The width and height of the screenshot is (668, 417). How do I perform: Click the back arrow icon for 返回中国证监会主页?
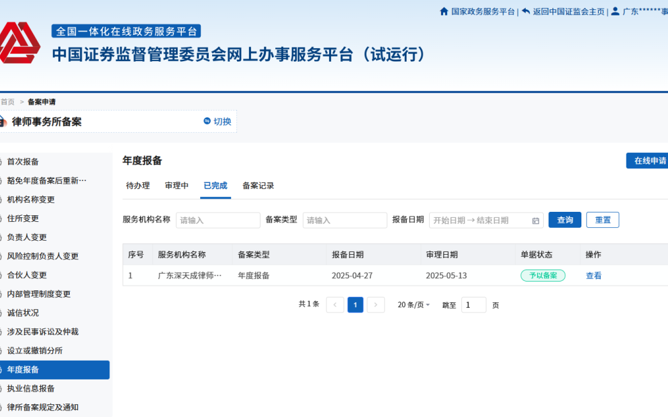(x=526, y=11)
